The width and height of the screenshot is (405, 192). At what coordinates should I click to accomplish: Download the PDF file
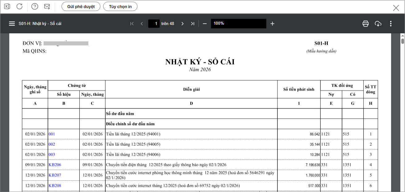tap(378, 23)
